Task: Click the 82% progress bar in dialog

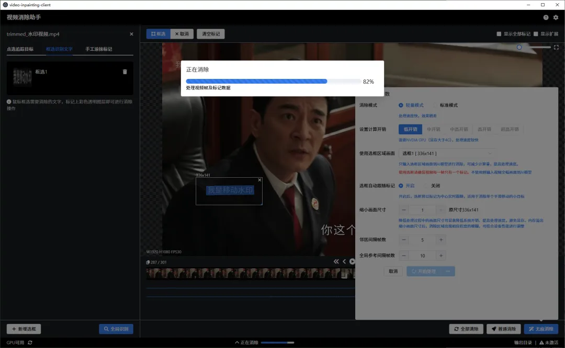Action: pyautogui.click(x=273, y=82)
